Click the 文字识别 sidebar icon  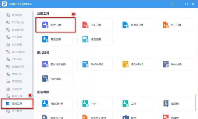(8, 74)
